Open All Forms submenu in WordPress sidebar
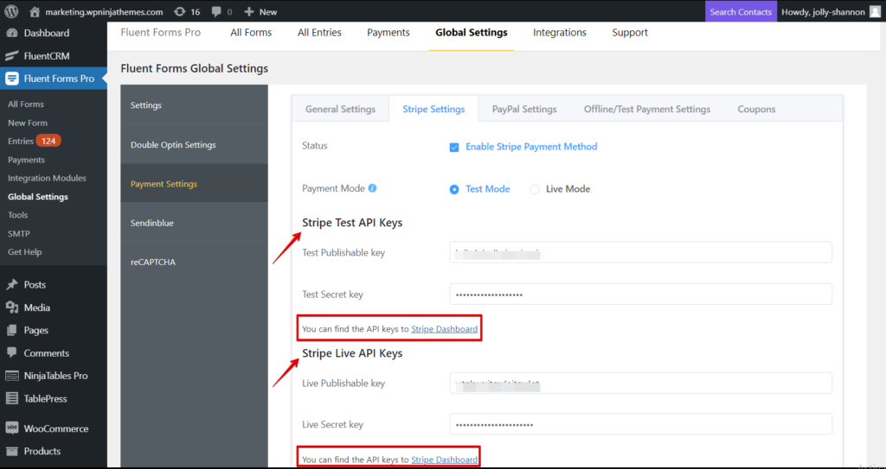886x469 pixels. pyautogui.click(x=26, y=104)
